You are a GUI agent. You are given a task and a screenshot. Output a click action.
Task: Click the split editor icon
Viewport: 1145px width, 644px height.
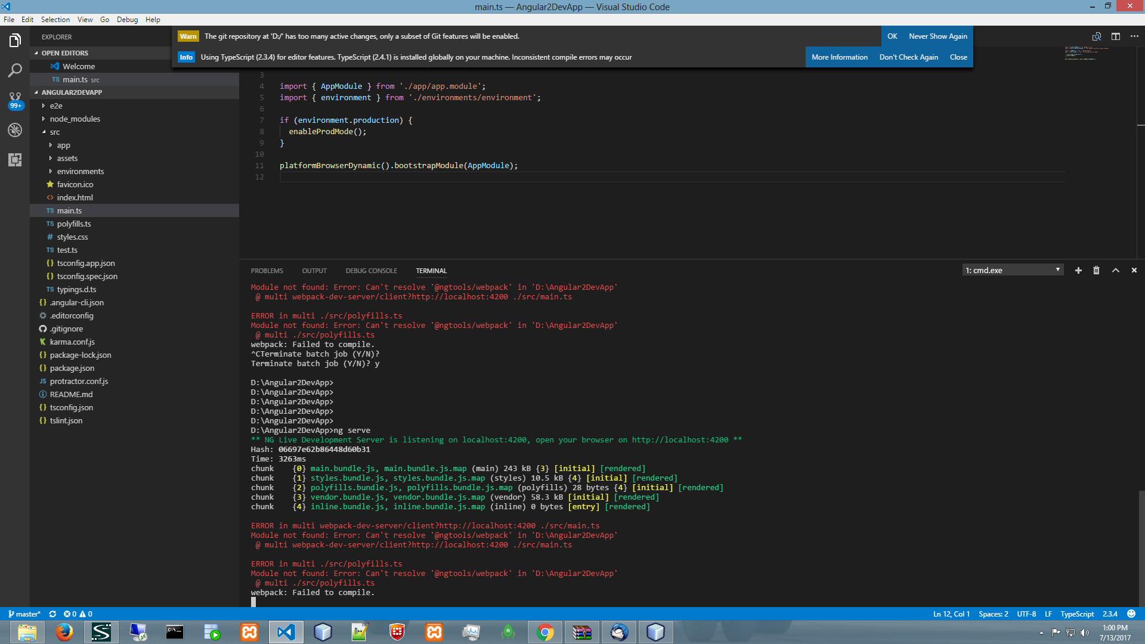1115,36
